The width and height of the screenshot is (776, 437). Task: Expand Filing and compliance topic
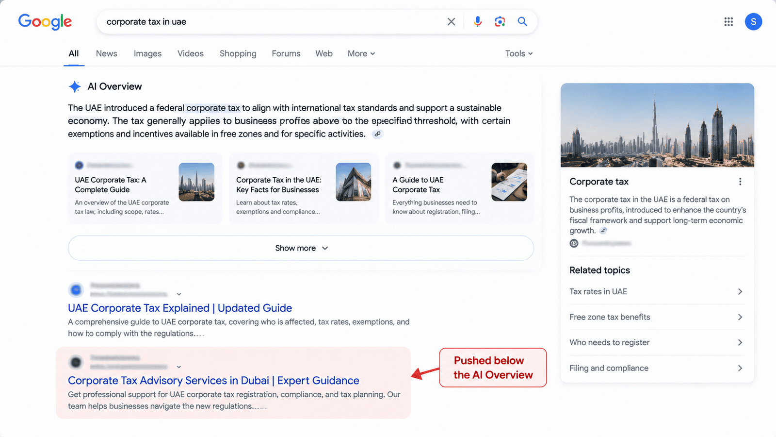pos(657,368)
